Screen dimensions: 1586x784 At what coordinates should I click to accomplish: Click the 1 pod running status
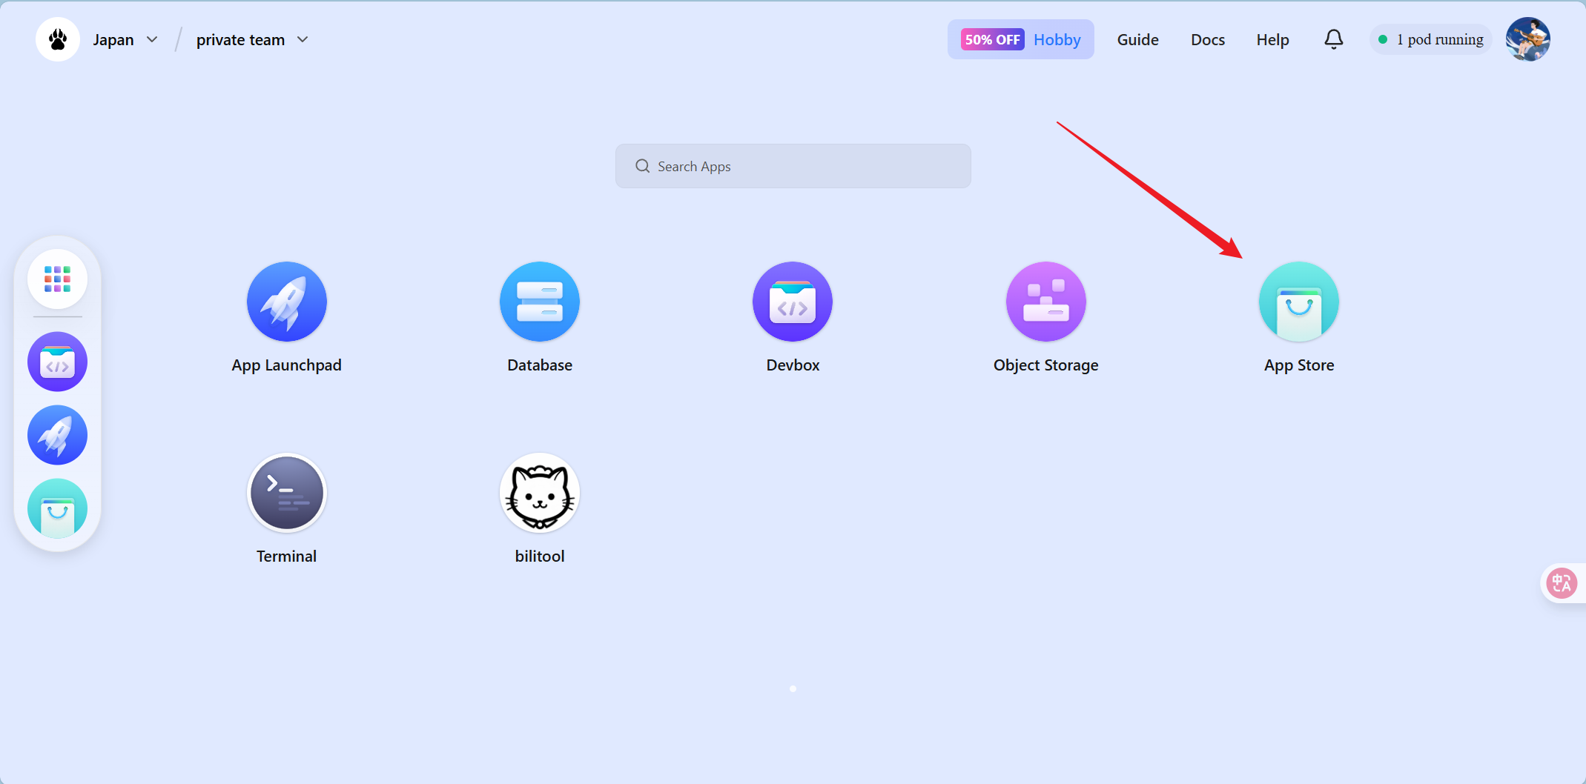[1430, 39]
